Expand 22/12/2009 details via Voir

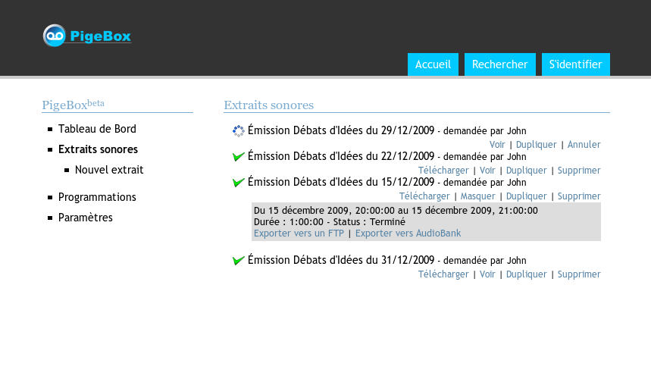(487, 171)
